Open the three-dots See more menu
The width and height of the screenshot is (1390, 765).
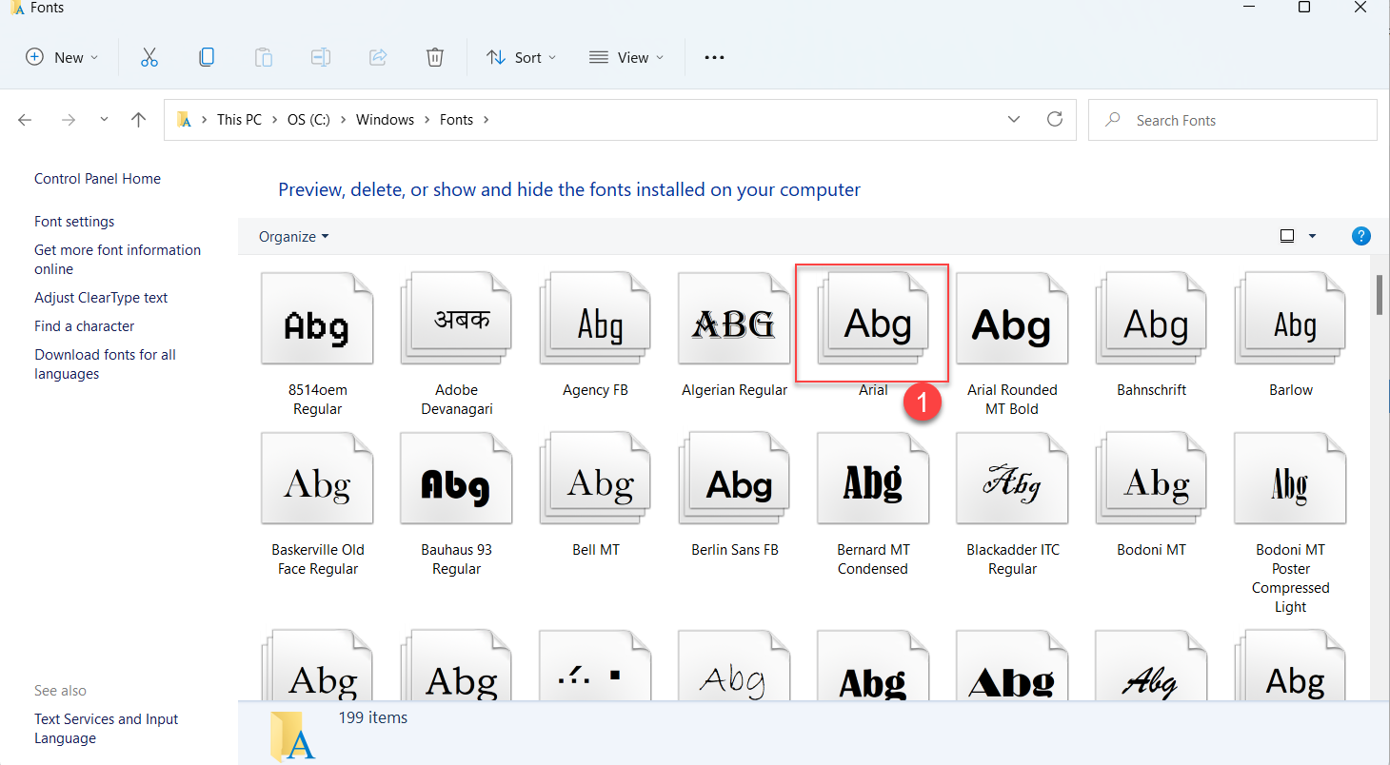[714, 57]
